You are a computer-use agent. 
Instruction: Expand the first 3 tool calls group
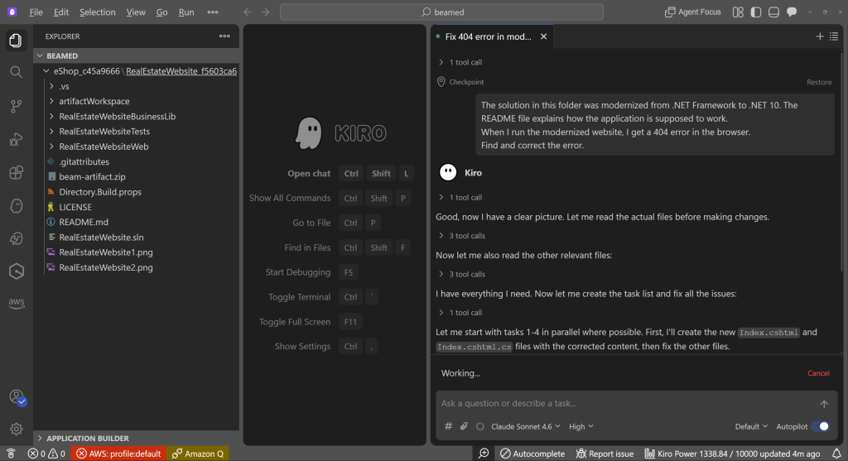461,236
